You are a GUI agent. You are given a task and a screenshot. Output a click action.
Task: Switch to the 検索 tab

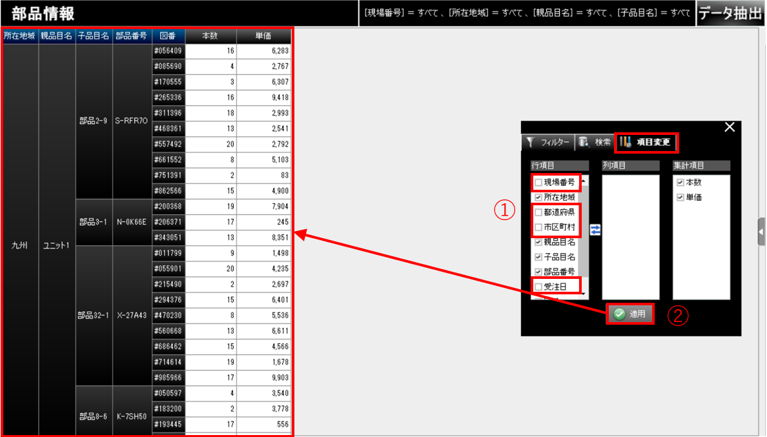coord(594,142)
